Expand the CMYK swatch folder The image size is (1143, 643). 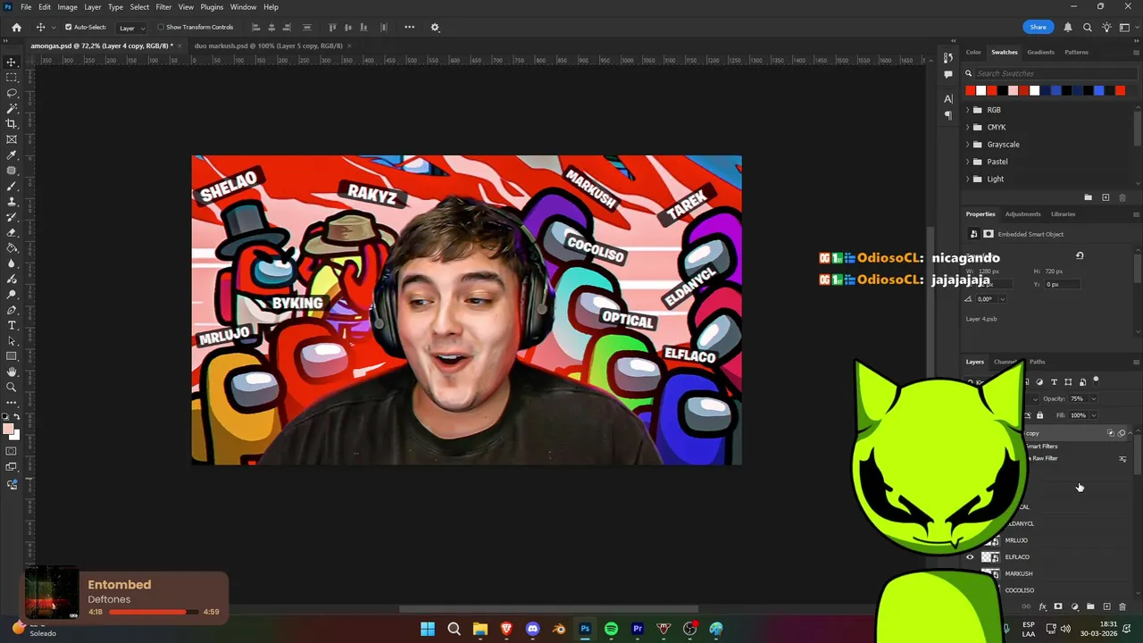[x=967, y=127]
